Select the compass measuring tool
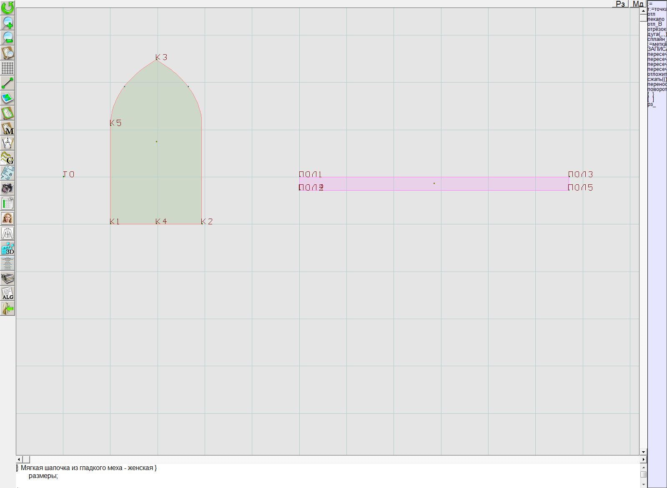 click(8, 143)
